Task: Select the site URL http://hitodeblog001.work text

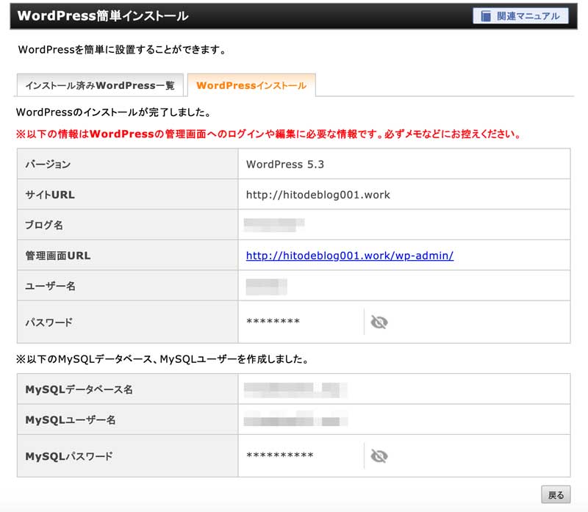Action: (318, 195)
